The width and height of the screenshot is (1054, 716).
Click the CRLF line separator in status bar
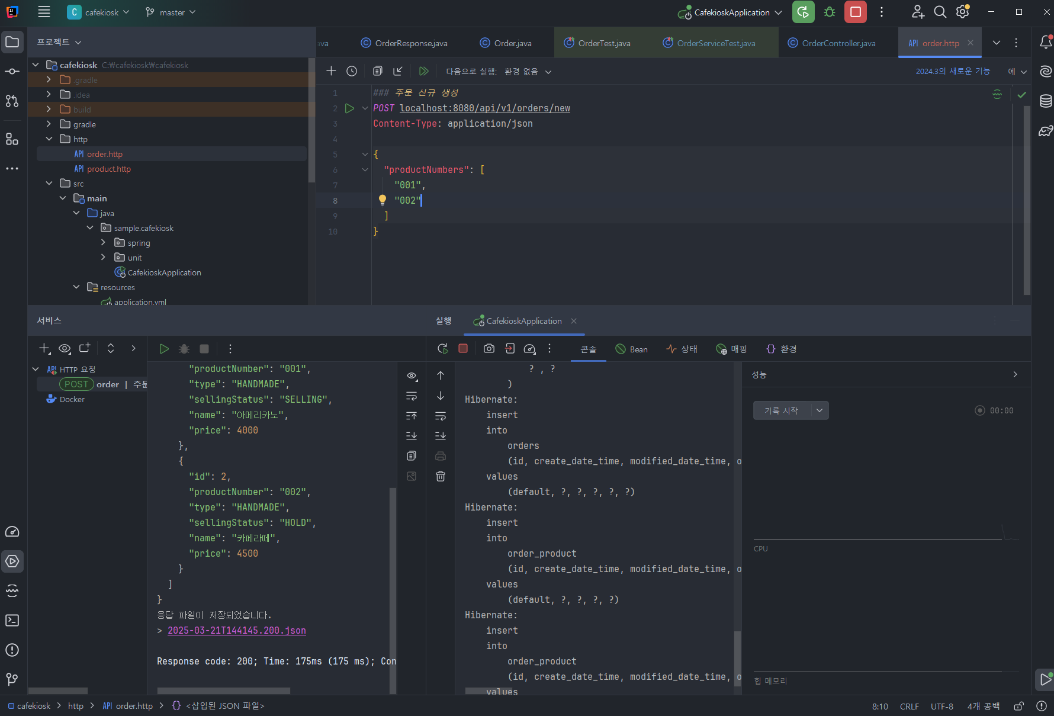910,706
